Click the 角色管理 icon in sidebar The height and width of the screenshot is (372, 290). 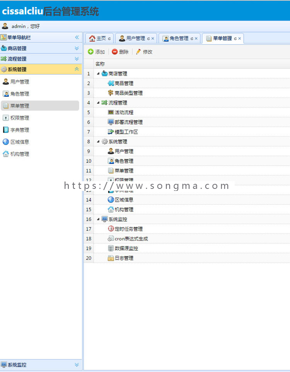pos(6,94)
